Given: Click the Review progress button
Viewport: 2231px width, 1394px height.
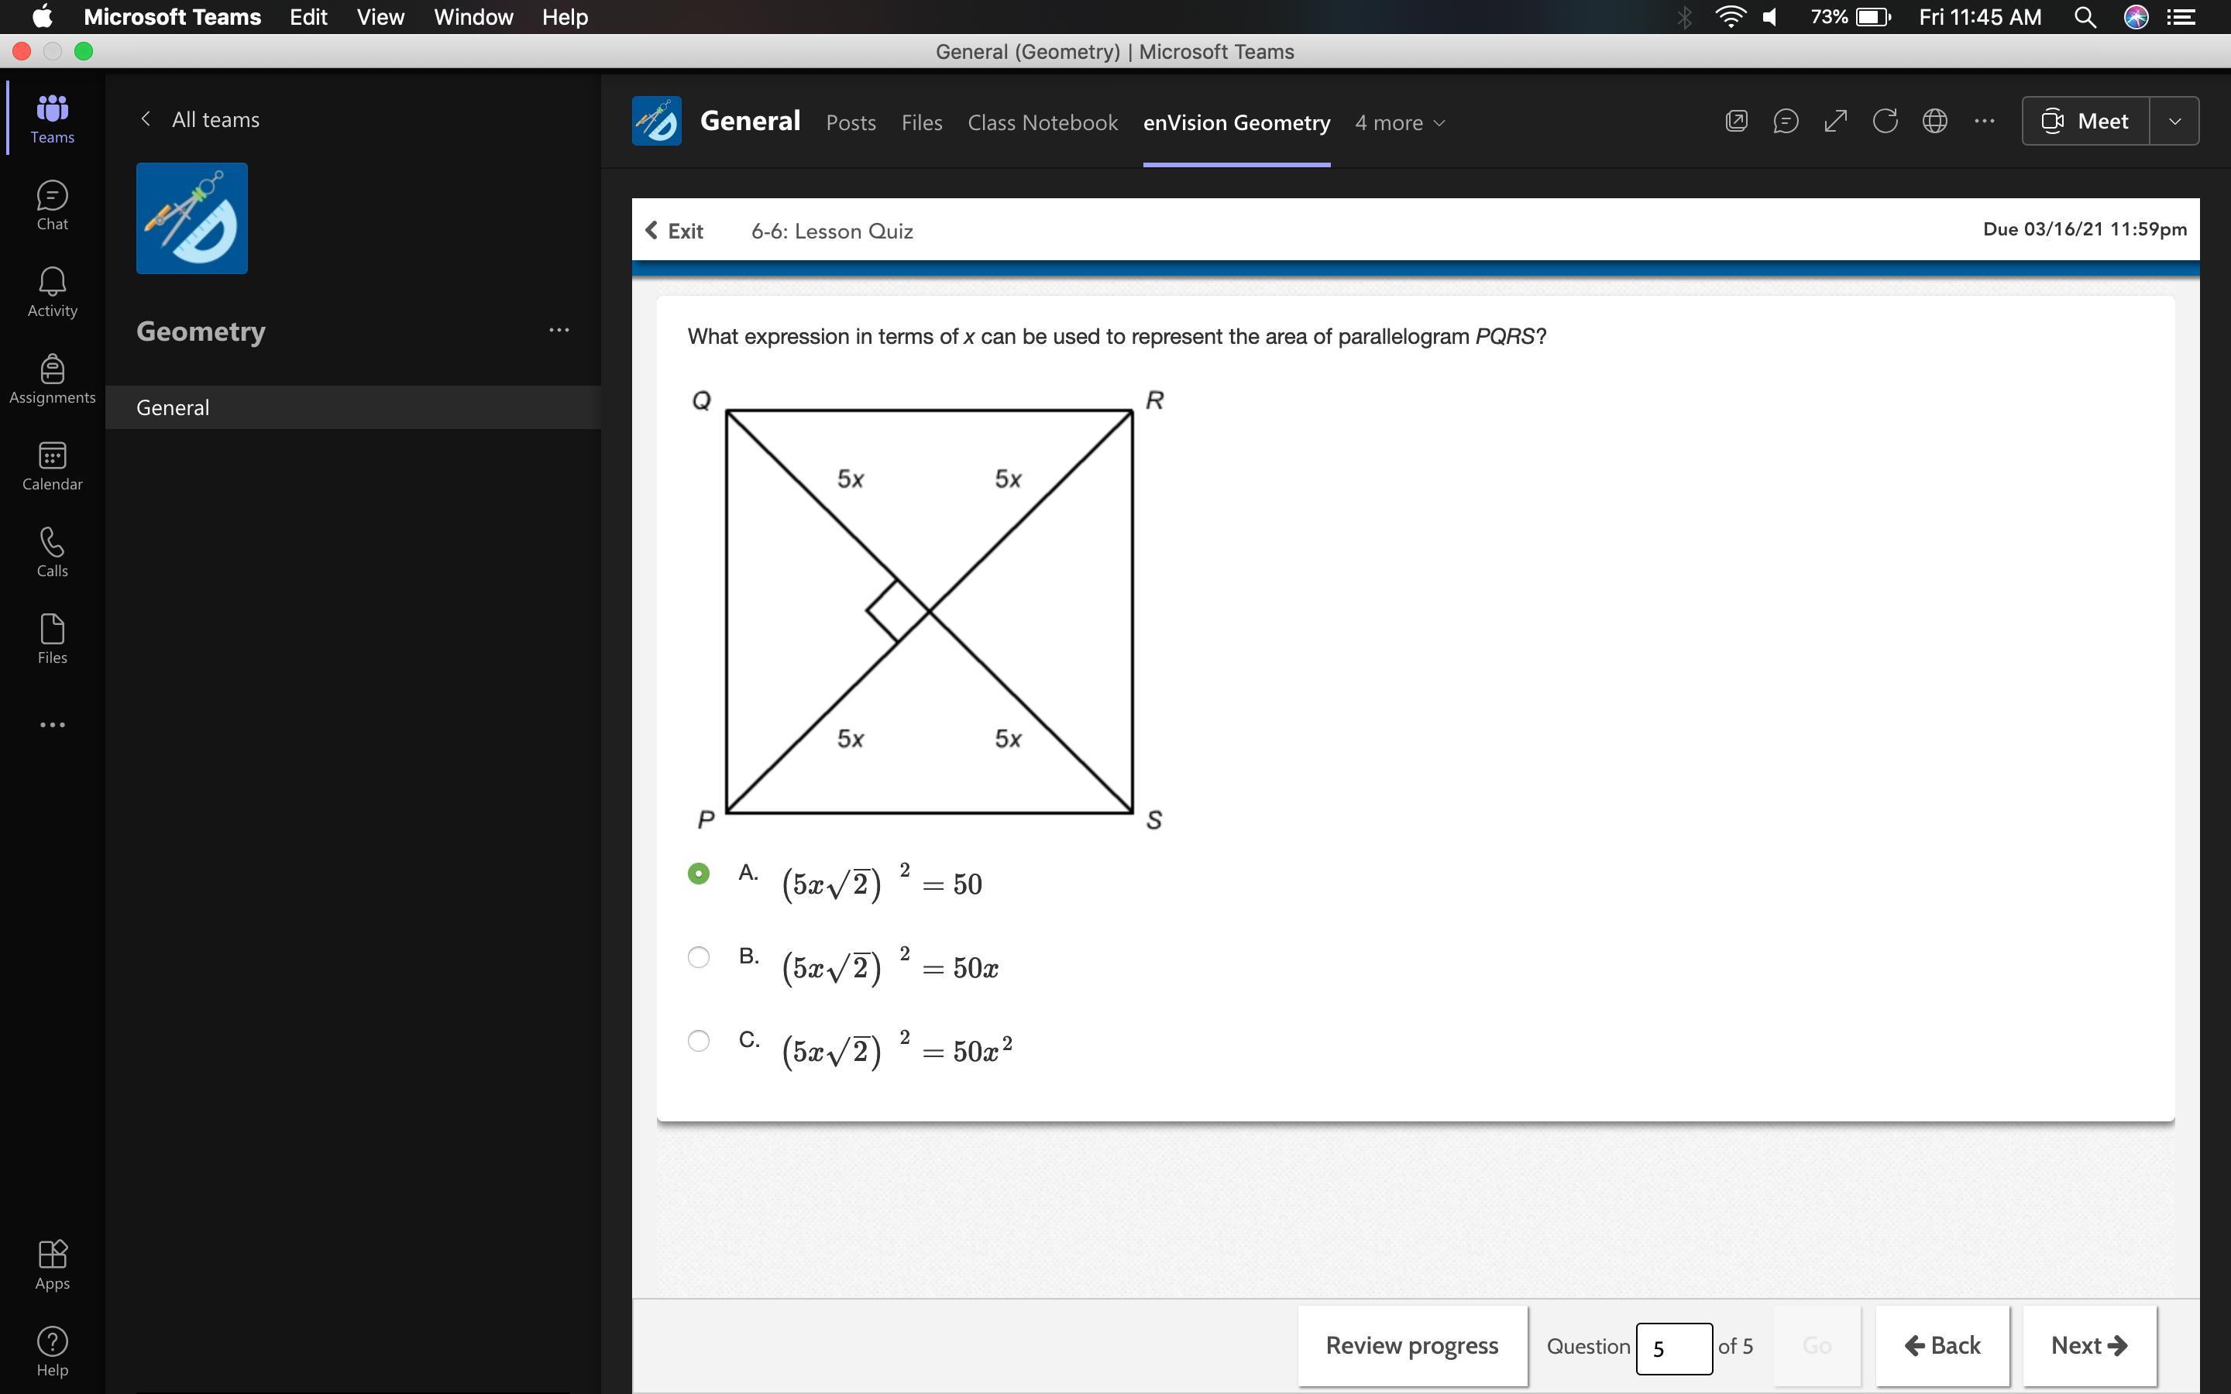Looking at the screenshot, I should coord(1411,1345).
